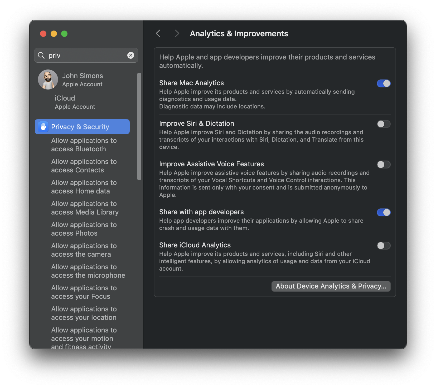This screenshot has width=436, height=388.
Task: Open access your motion and fitness activity
Action: point(84,338)
